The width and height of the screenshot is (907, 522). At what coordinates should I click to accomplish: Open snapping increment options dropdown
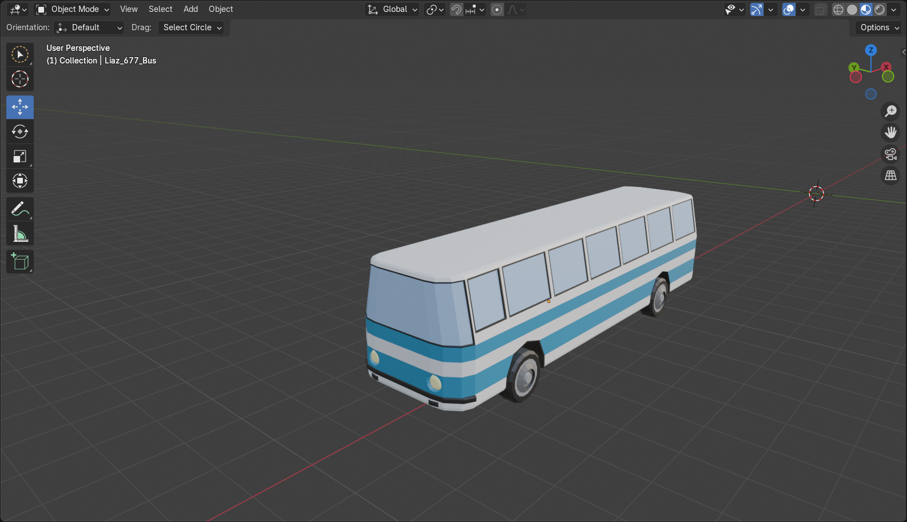click(x=475, y=10)
